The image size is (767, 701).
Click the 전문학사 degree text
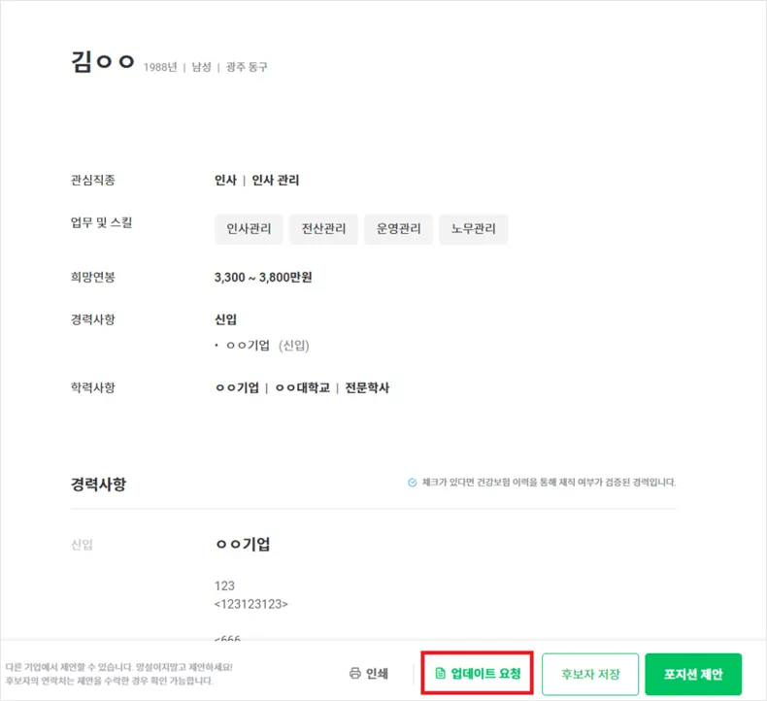pyautogui.click(x=367, y=387)
